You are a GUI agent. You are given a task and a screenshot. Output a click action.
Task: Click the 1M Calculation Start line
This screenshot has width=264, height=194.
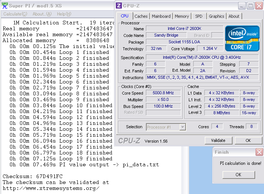tap(63, 23)
